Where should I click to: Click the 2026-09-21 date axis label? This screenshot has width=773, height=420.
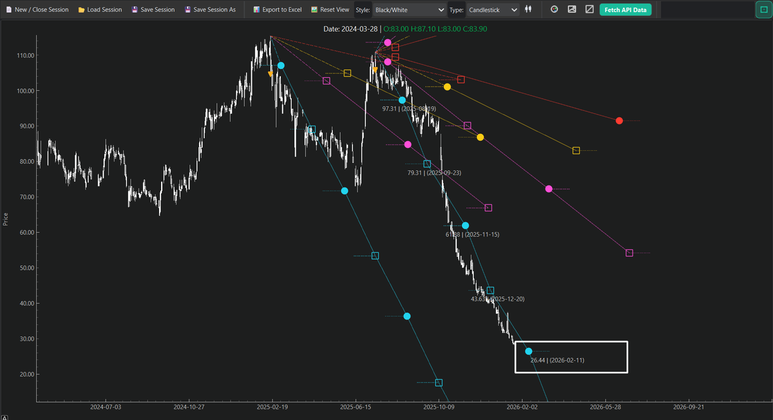pos(689,407)
